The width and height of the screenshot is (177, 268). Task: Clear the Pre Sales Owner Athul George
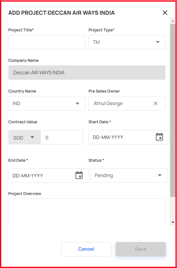click(x=156, y=103)
